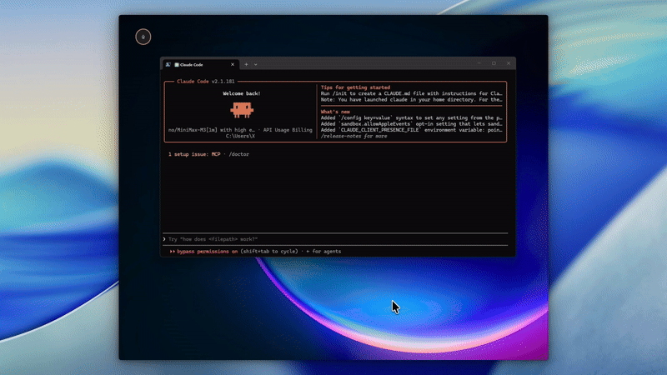The height and width of the screenshot is (375, 667).
Task: Open the new tab profile dropdown arrow
Action: 256,65
